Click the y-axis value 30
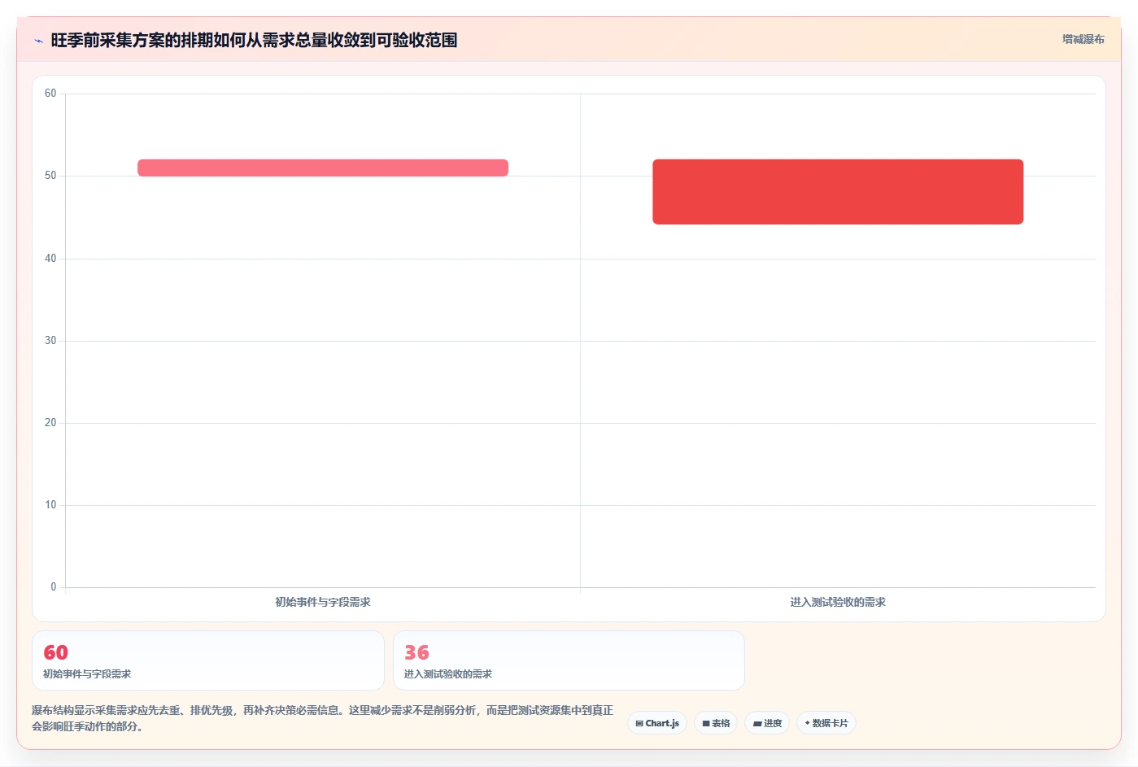 pyautogui.click(x=50, y=341)
